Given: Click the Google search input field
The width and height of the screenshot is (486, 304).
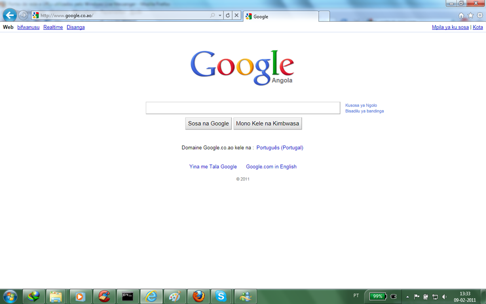Looking at the screenshot, I should pos(243,108).
